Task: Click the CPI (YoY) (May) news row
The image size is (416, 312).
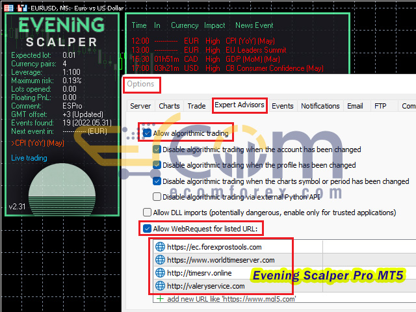Action: point(203,41)
